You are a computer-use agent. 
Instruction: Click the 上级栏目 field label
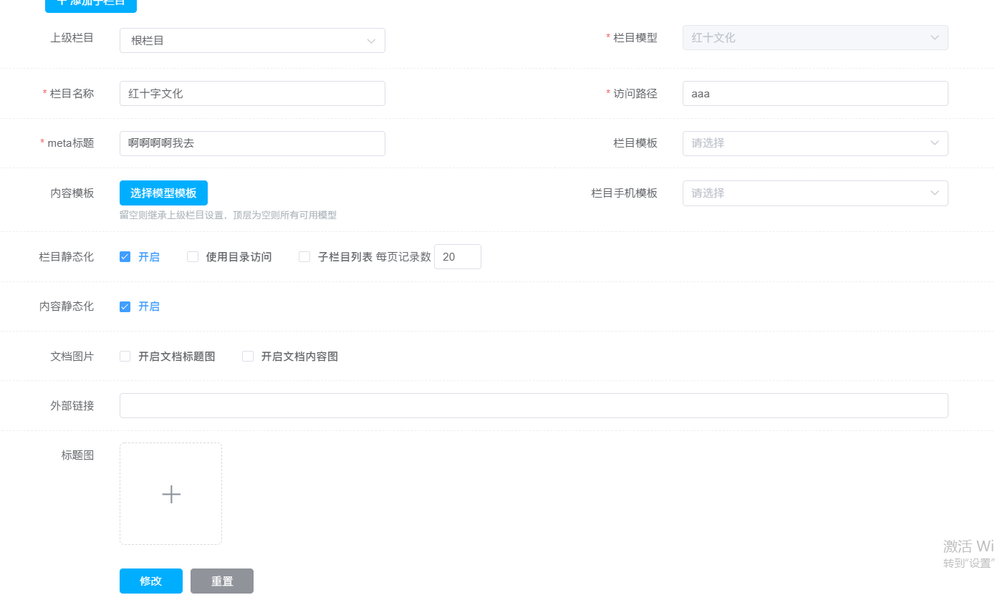click(x=72, y=38)
